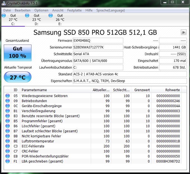Click the Seriennummer field S2BENWAJ712777K
190x174 pixels.
98,47
